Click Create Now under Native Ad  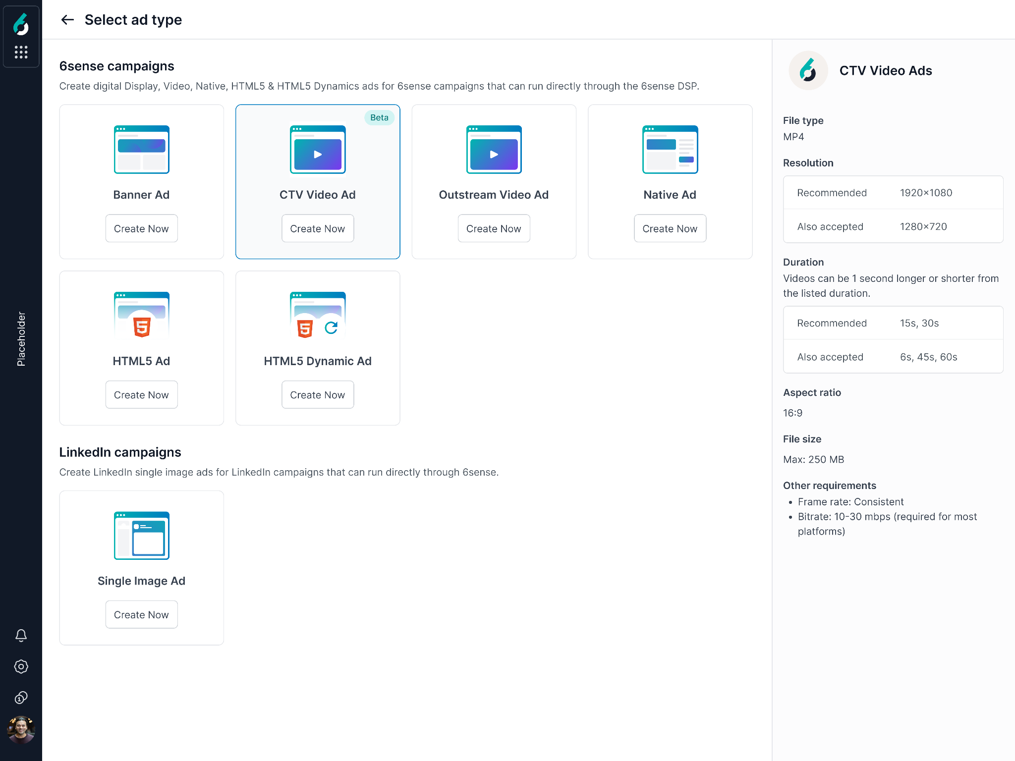pos(670,228)
